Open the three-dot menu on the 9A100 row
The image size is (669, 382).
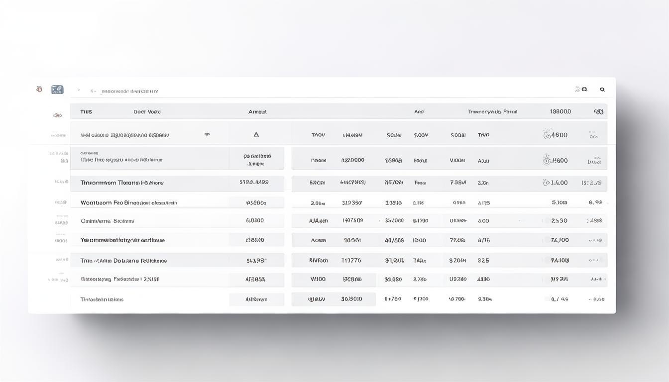[x=595, y=260]
